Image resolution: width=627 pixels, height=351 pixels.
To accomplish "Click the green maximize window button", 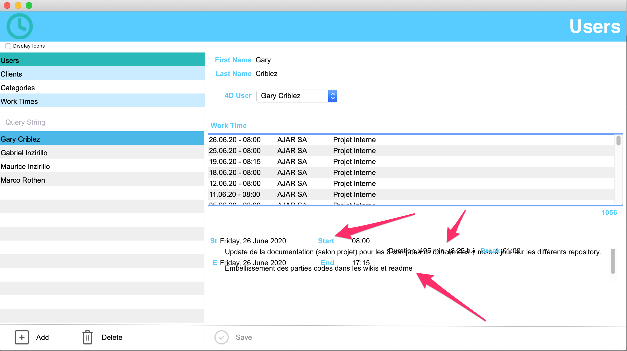I will click(x=29, y=5).
